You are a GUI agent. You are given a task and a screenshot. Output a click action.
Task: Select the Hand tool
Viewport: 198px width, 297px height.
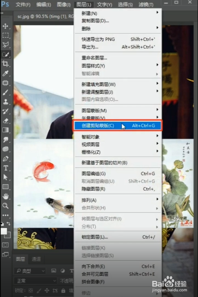click(5, 196)
